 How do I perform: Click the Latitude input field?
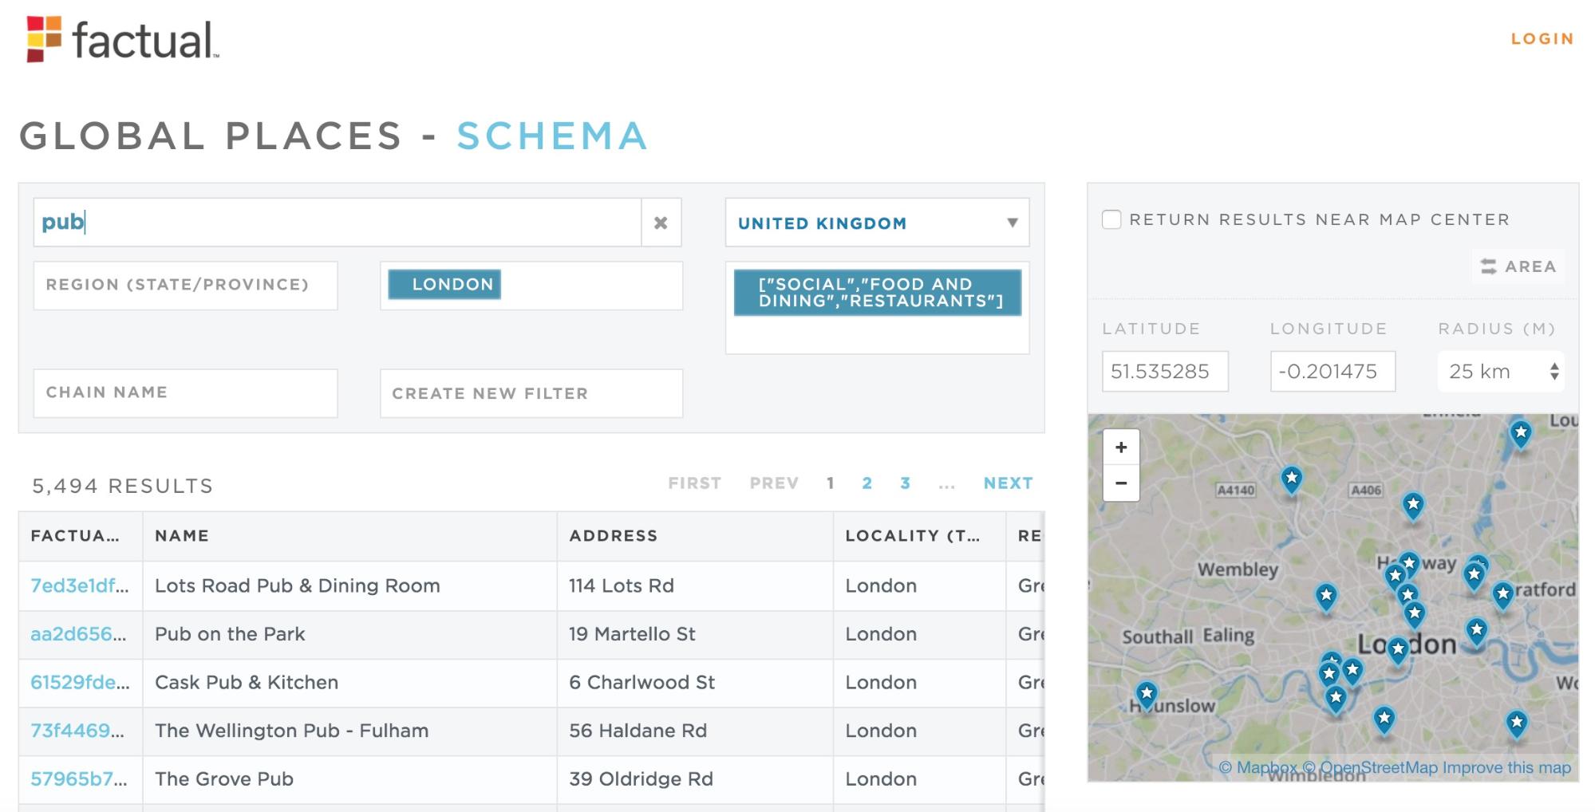(1164, 372)
